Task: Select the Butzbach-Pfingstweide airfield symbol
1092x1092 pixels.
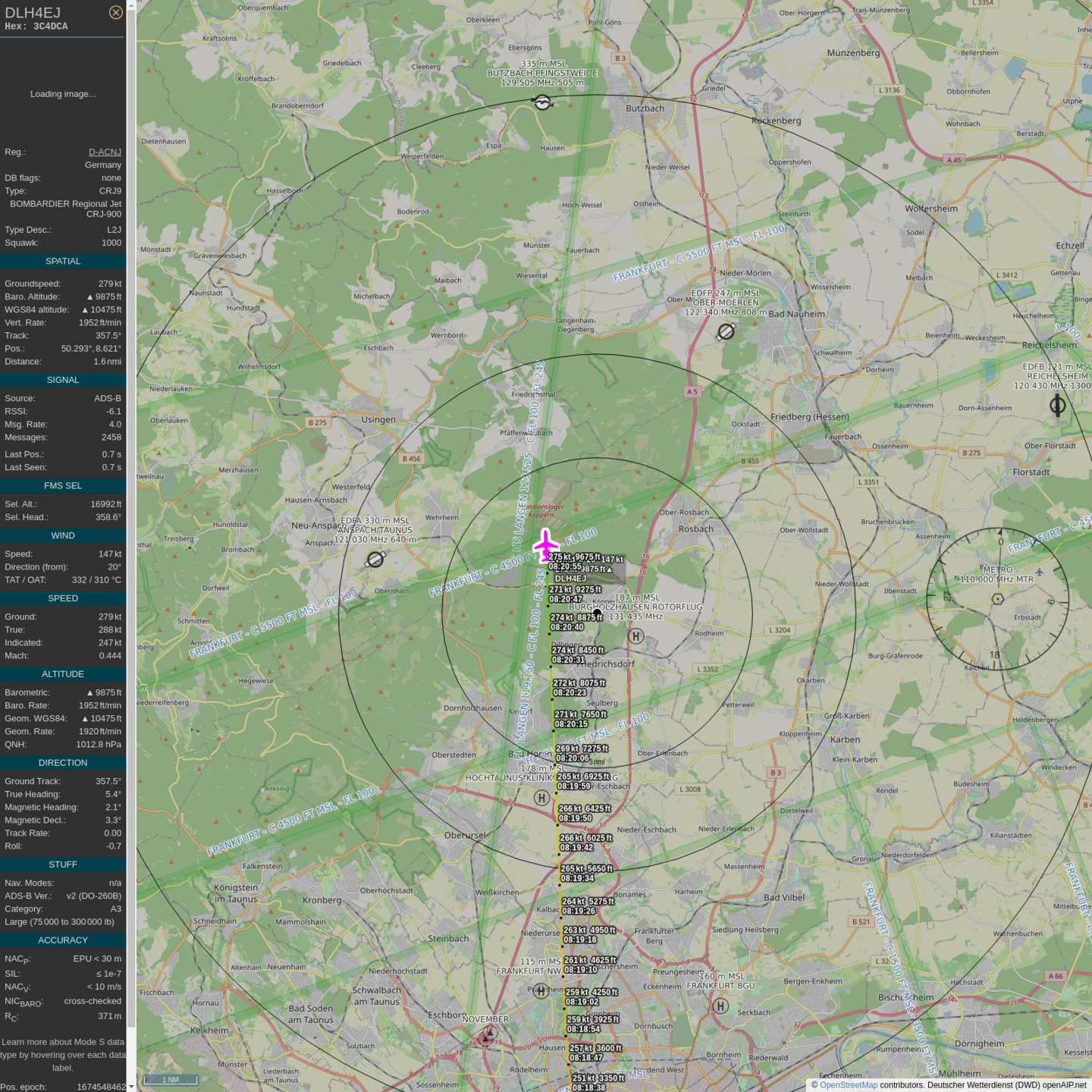Action: pos(542,102)
